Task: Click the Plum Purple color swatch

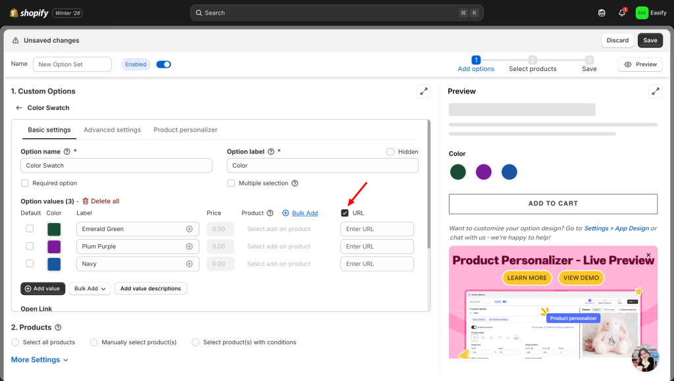Action: (54, 247)
